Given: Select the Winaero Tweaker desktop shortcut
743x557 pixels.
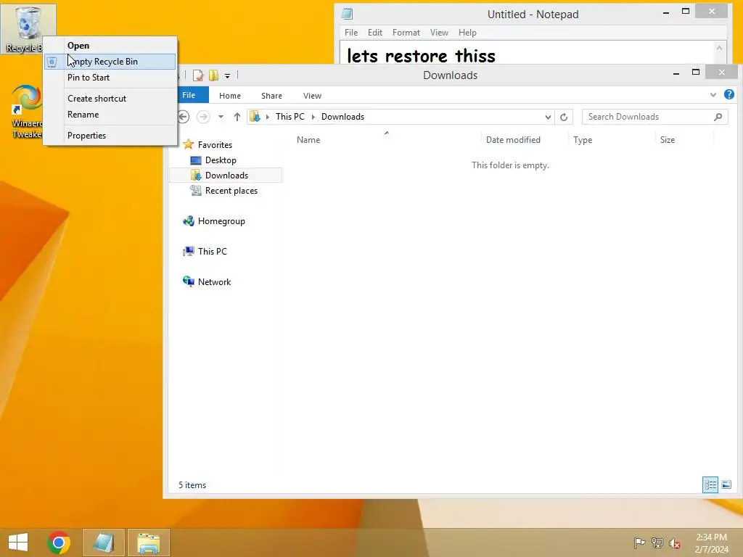Looking at the screenshot, I should point(26,111).
